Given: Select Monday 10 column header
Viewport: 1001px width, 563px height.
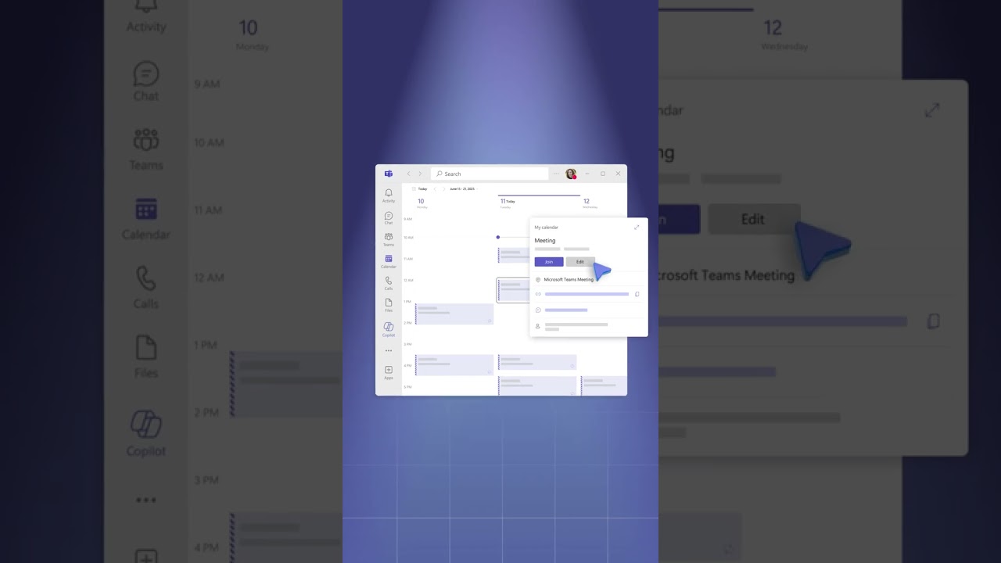Looking at the screenshot, I should click(422, 203).
